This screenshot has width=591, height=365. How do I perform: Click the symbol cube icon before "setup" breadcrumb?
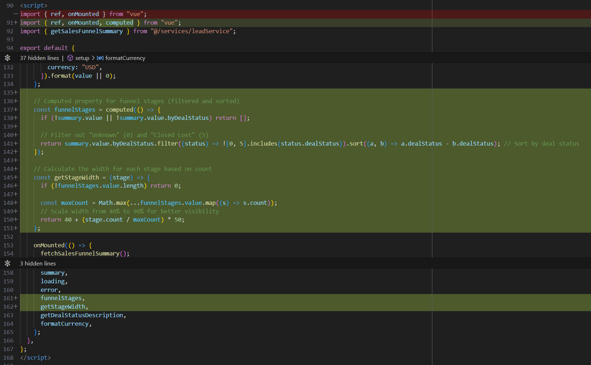pyautogui.click(x=70, y=57)
